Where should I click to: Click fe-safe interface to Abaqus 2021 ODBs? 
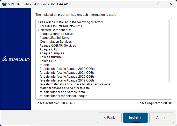click(67, 73)
